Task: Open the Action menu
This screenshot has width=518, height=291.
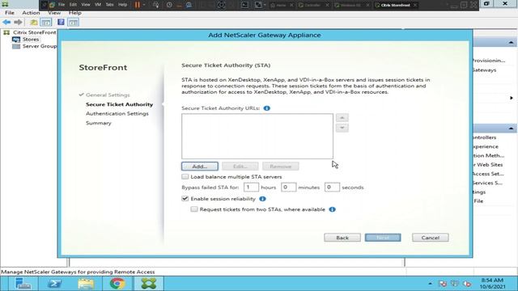Action: pyautogui.click(x=31, y=13)
